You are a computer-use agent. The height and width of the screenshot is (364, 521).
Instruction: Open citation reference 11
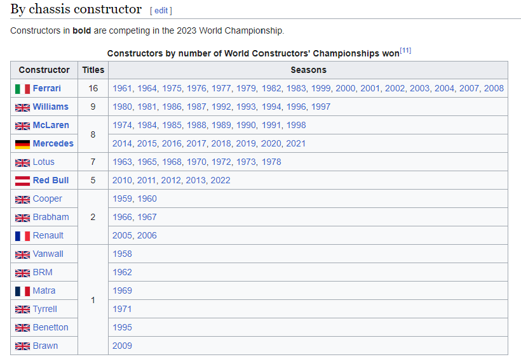click(x=405, y=50)
